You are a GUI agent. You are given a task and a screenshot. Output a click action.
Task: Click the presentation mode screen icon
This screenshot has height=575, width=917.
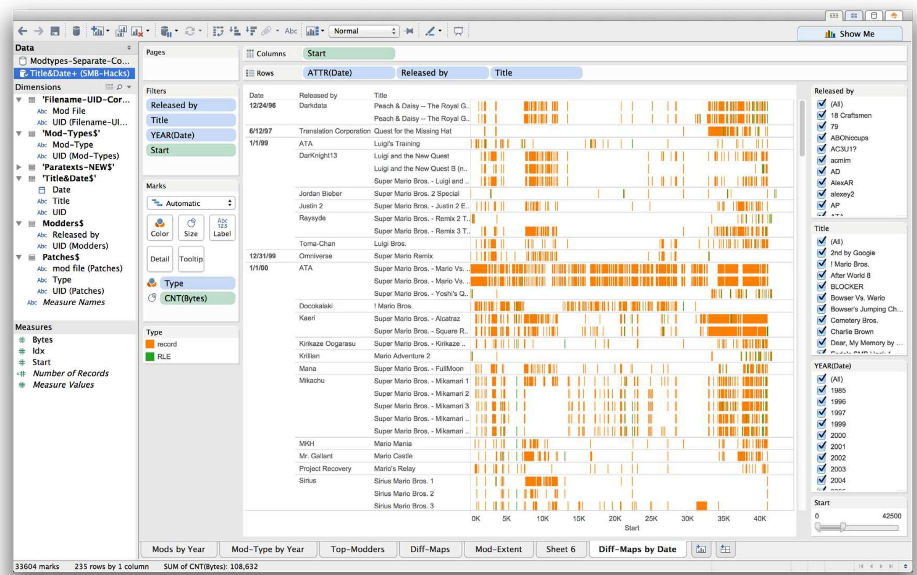(x=458, y=31)
